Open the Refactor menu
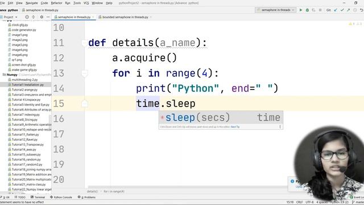364x205 pixels. pyautogui.click(x=56, y=3)
